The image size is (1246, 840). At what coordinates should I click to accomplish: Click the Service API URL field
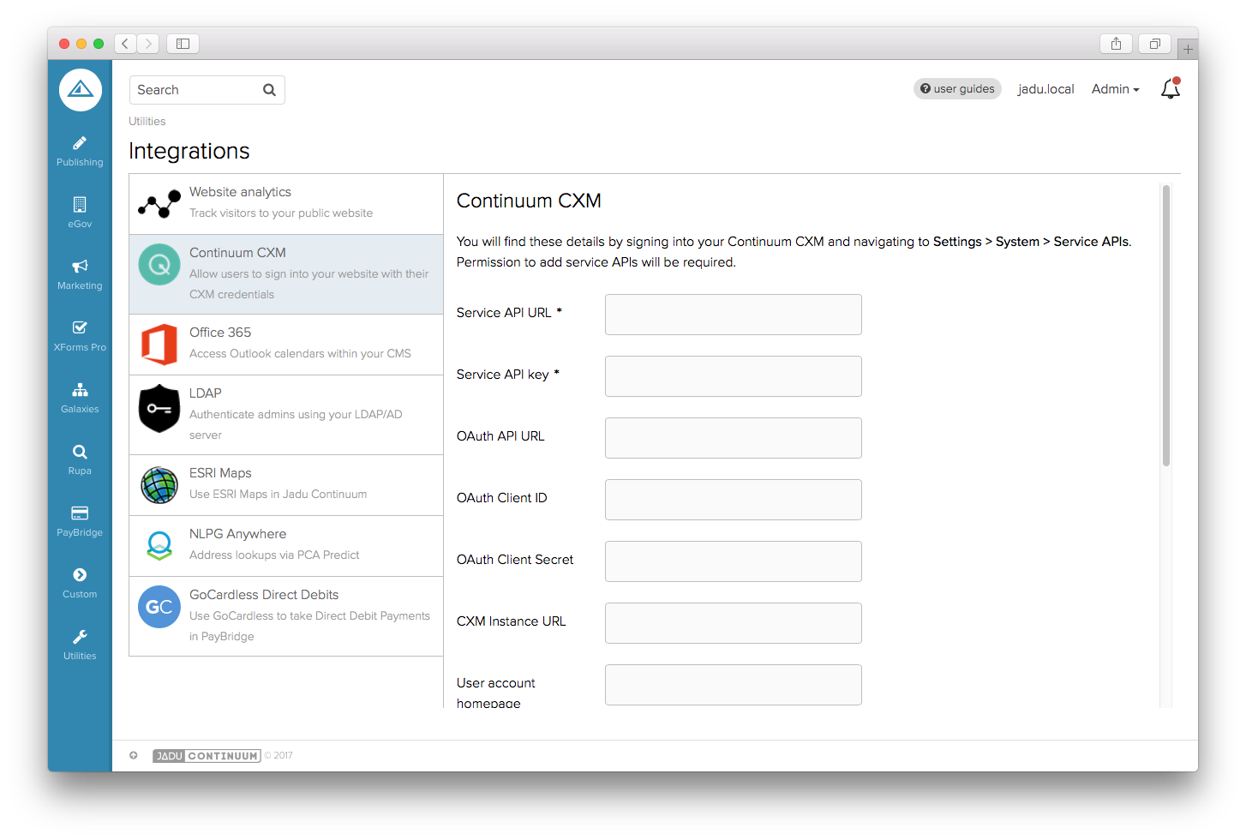point(733,315)
